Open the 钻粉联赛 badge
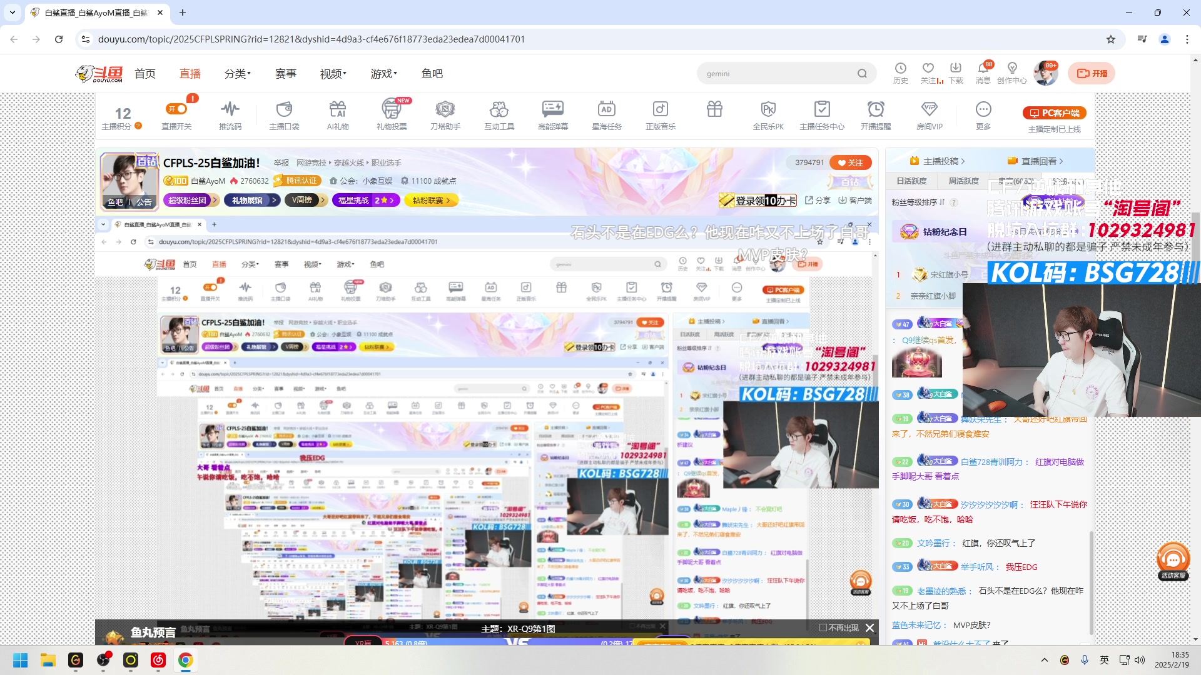1201x675 pixels. (432, 200)
